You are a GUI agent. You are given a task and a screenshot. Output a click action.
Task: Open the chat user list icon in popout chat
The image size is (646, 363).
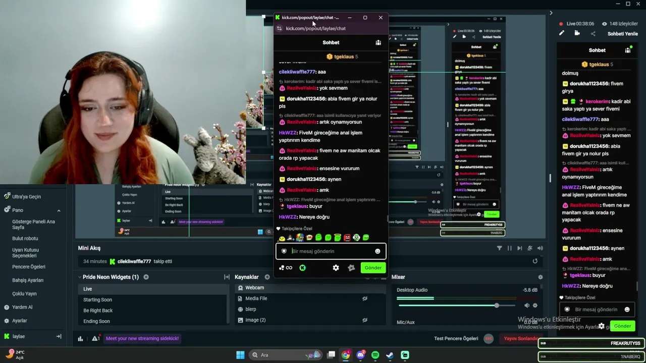378,42
